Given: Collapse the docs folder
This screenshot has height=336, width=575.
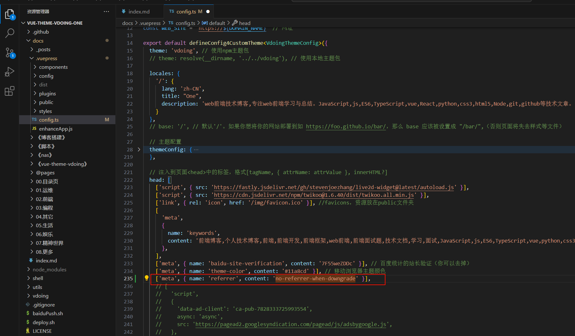Looking at the screenshot, I should 28,41.
